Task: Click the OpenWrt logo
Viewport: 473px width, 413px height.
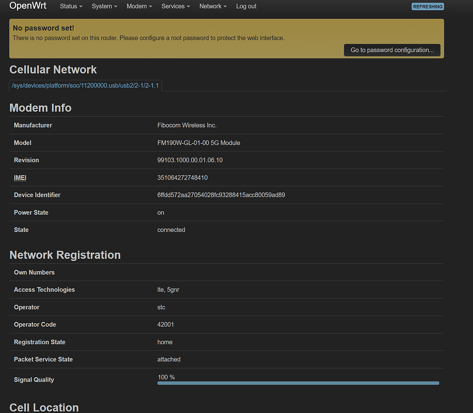Action: (x=28, y=6)
